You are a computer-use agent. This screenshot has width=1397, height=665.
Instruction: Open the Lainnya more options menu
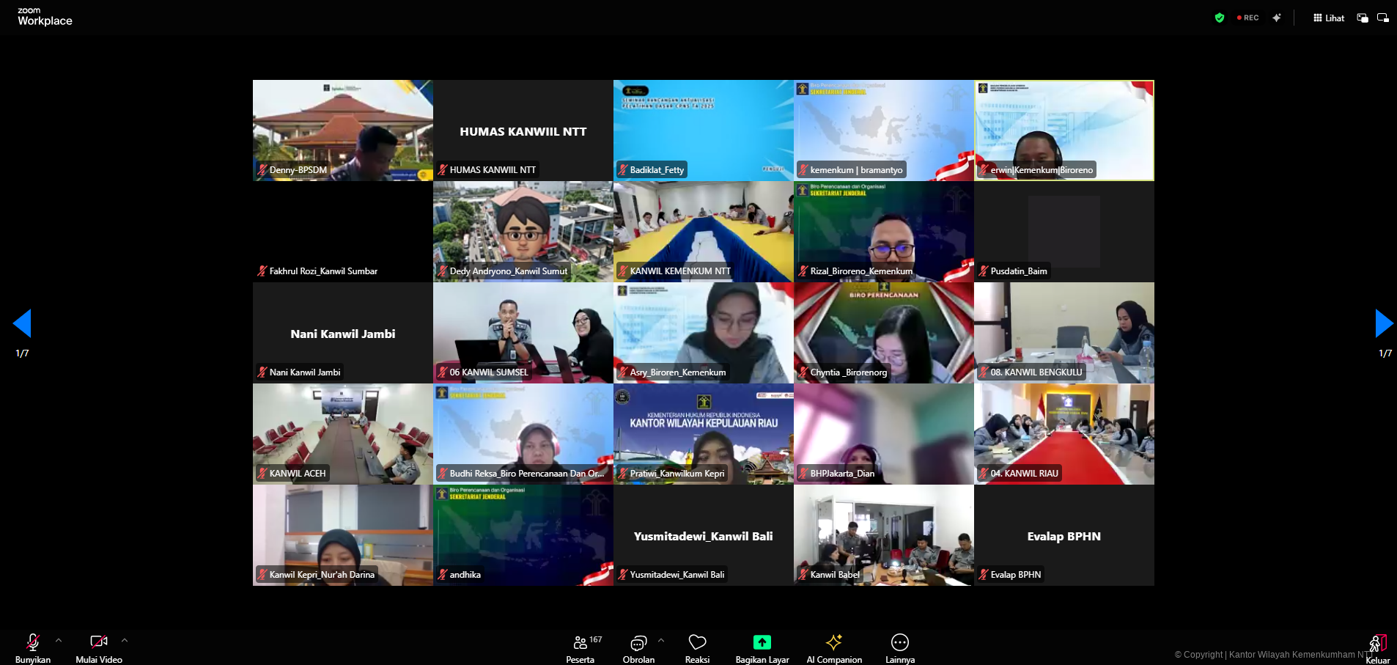[x=900, y=648]
